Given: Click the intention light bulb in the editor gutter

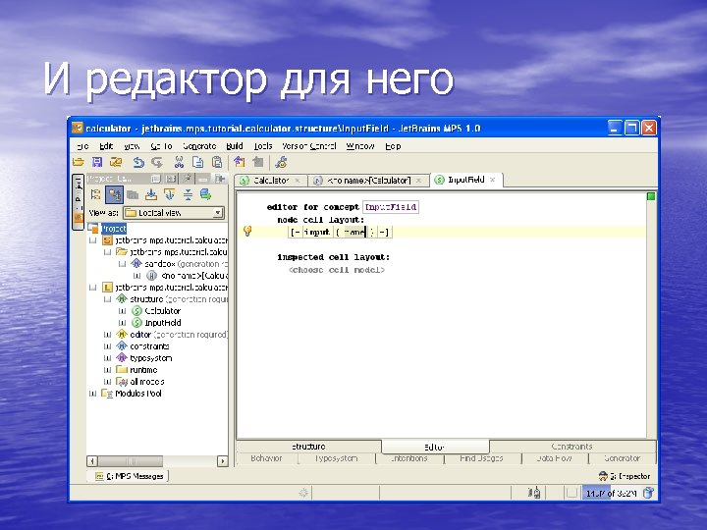Looking at the screenshot, I should 247,232.
